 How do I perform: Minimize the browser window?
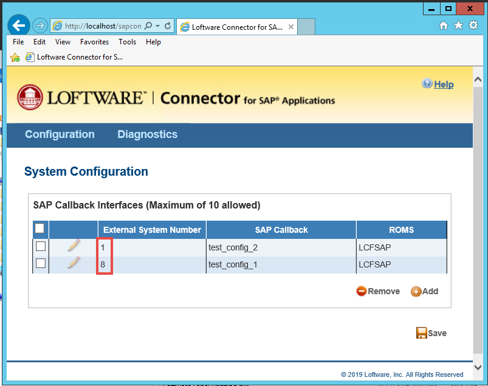pos(431,9)
